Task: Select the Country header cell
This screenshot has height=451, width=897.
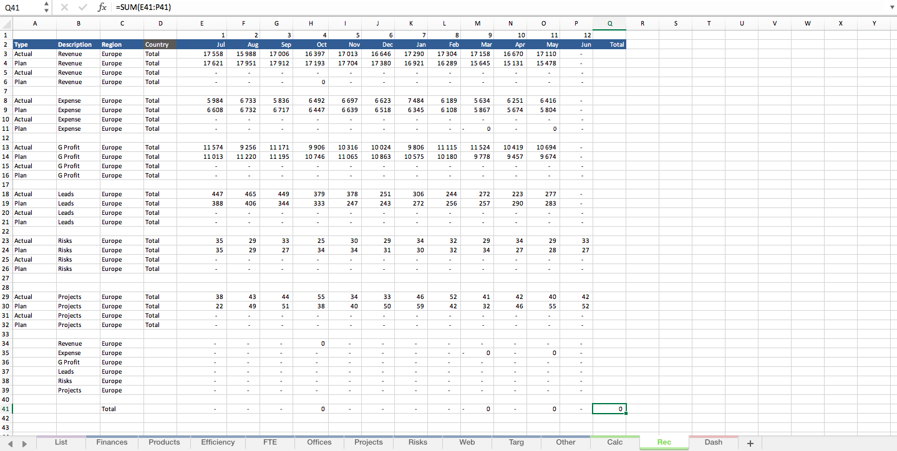Action: coord(160,45)
